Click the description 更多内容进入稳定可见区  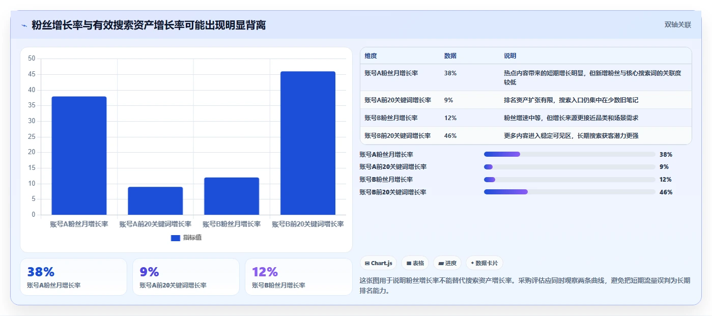(x=571, y=136)
